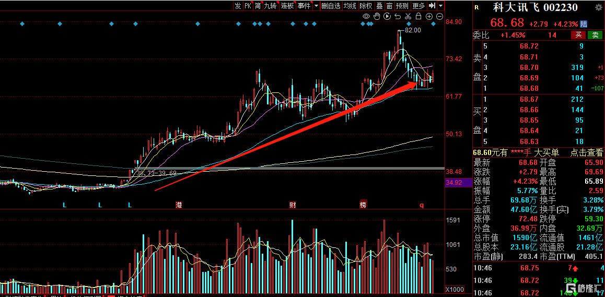The width and height of the screenshot is (605, 297).
Task: Toggle the eye visibility icon above chart
Action: [x=366, y=16]
